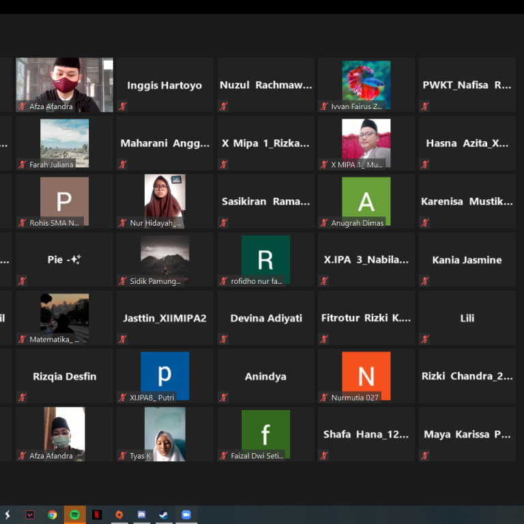Click muted mic icon beside Nur Hidayah

point(123,223)
